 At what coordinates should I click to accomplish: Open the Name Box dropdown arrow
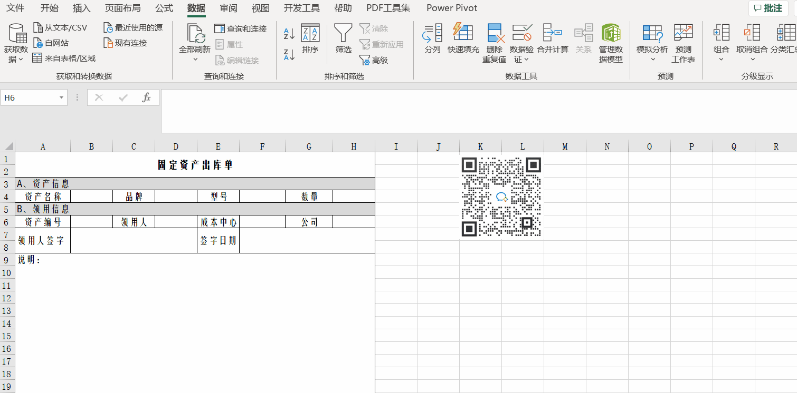[62, 97]
